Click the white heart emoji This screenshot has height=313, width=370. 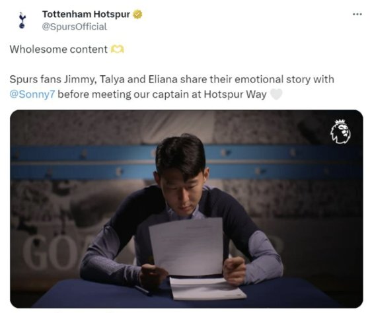(x=276, y=94)
